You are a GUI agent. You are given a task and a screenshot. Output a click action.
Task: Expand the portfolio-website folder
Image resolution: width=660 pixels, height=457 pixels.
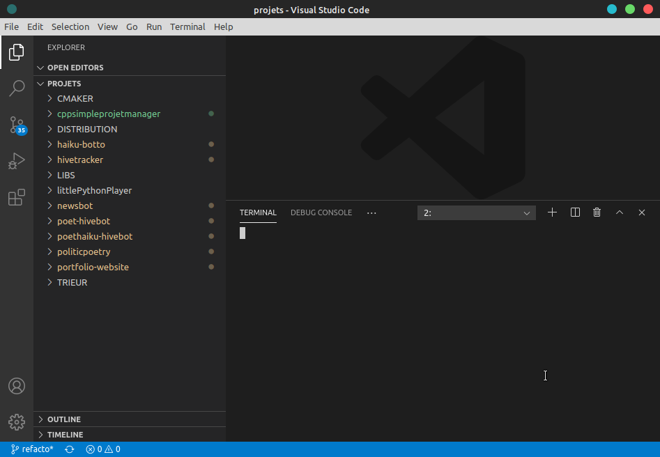pos(130,268)
